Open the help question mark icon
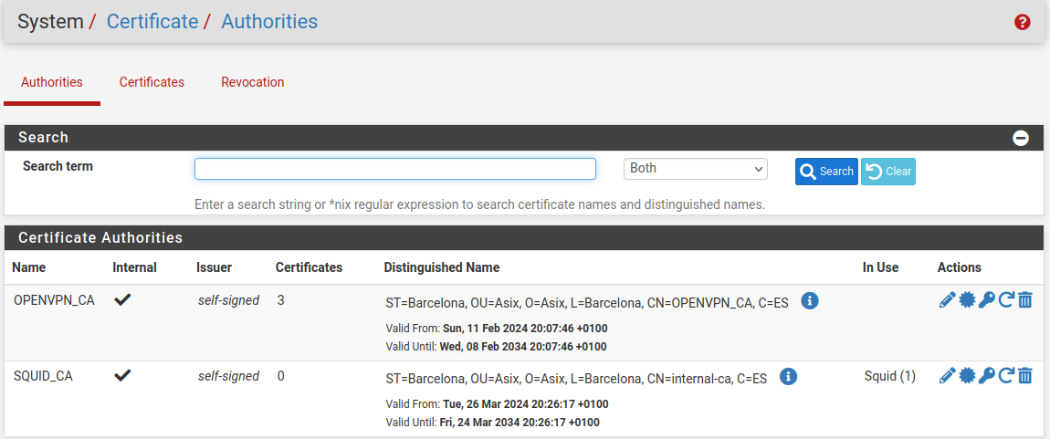 pos(1023,22)
